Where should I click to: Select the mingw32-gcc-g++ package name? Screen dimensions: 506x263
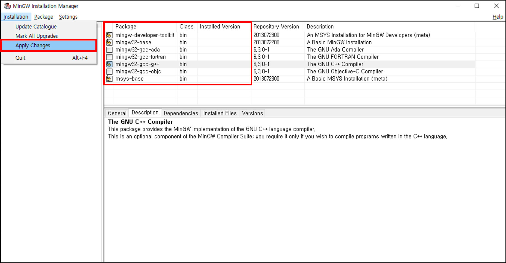137,64
